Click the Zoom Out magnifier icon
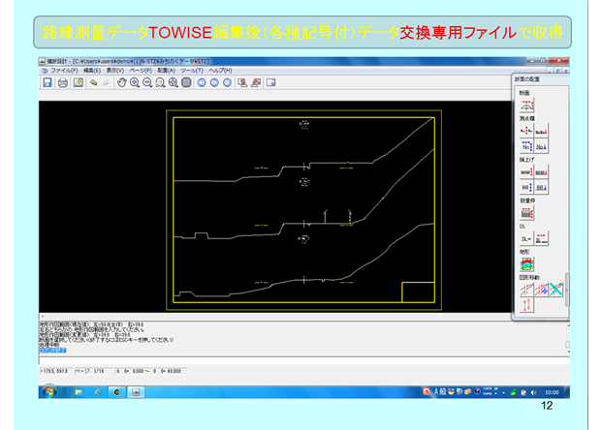Image resolution: width=601 pixels, height=430 pixels. [147, 82]
